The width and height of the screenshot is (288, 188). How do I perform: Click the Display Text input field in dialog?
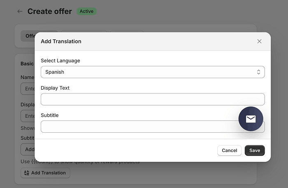(153, 99)
